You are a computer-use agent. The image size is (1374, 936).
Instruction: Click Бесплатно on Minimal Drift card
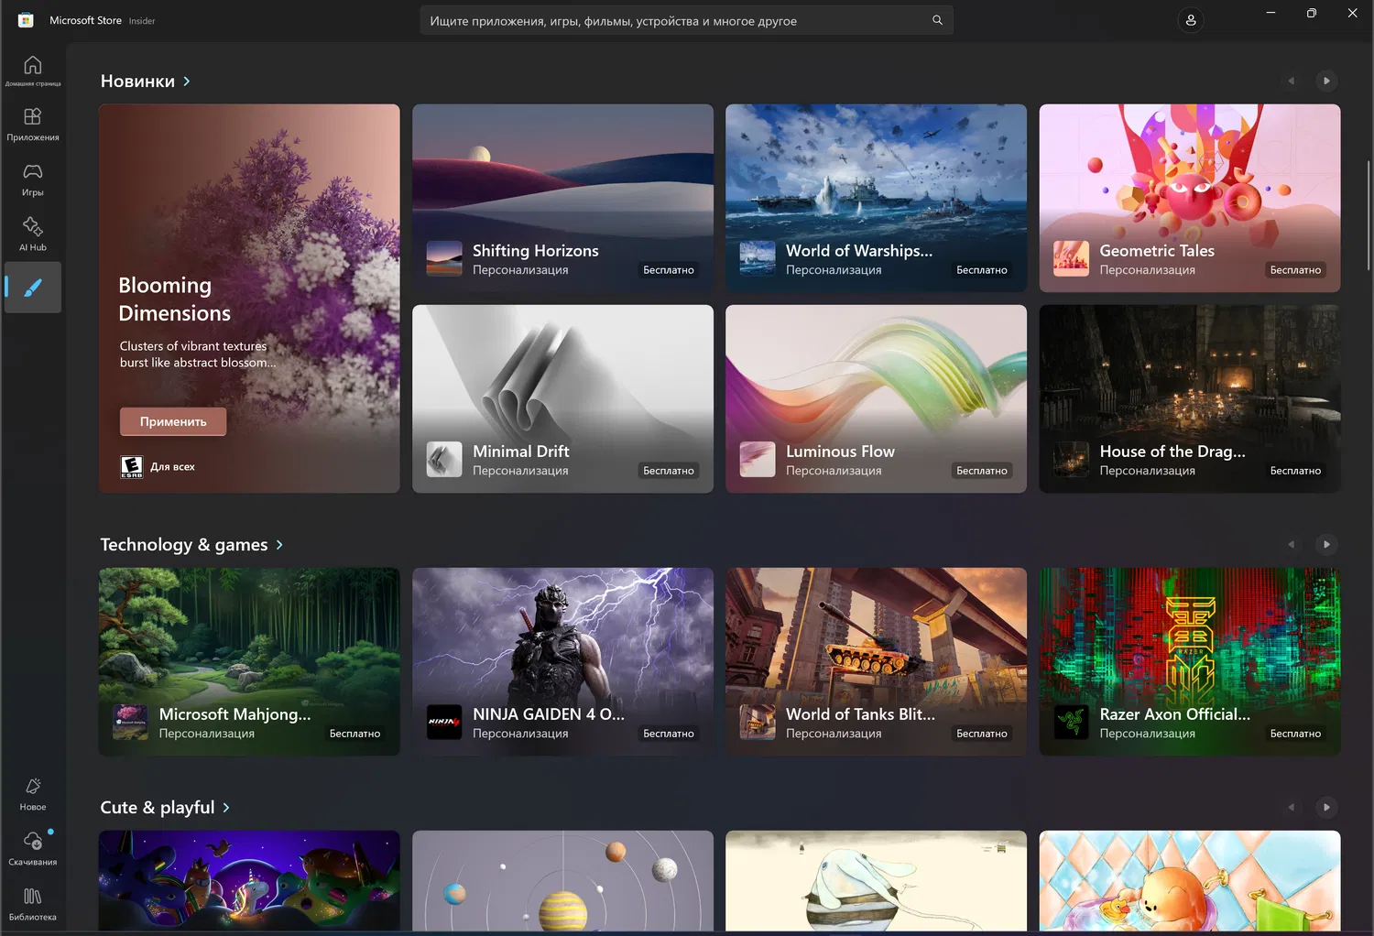669,471
